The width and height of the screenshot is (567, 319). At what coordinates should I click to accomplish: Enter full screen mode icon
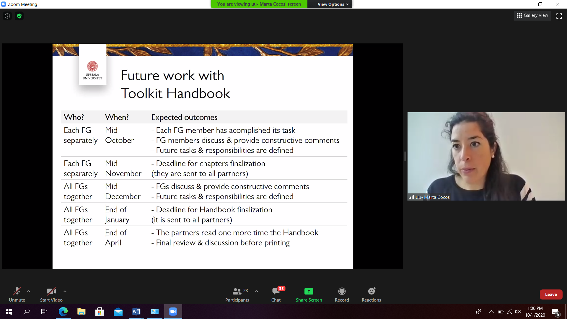coord(559,16)
